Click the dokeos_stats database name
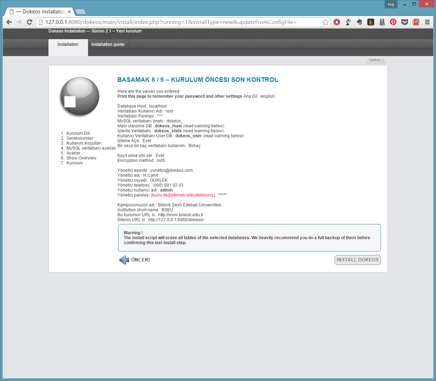 (x=168, y=131)
